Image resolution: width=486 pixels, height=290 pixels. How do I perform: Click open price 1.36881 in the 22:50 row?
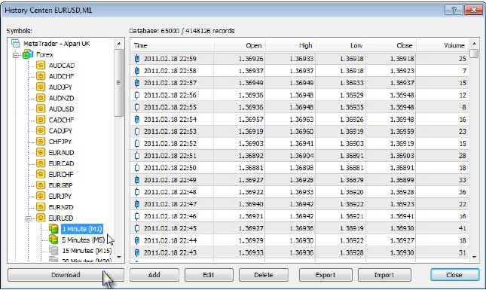[x=251, y=168]
